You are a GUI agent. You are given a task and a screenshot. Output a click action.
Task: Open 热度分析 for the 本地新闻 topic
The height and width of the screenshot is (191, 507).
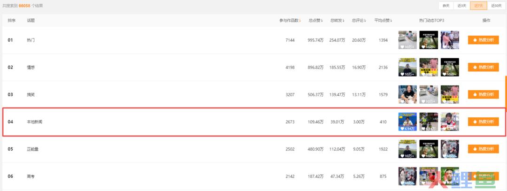pyautogui.click(x=484, y=122)
